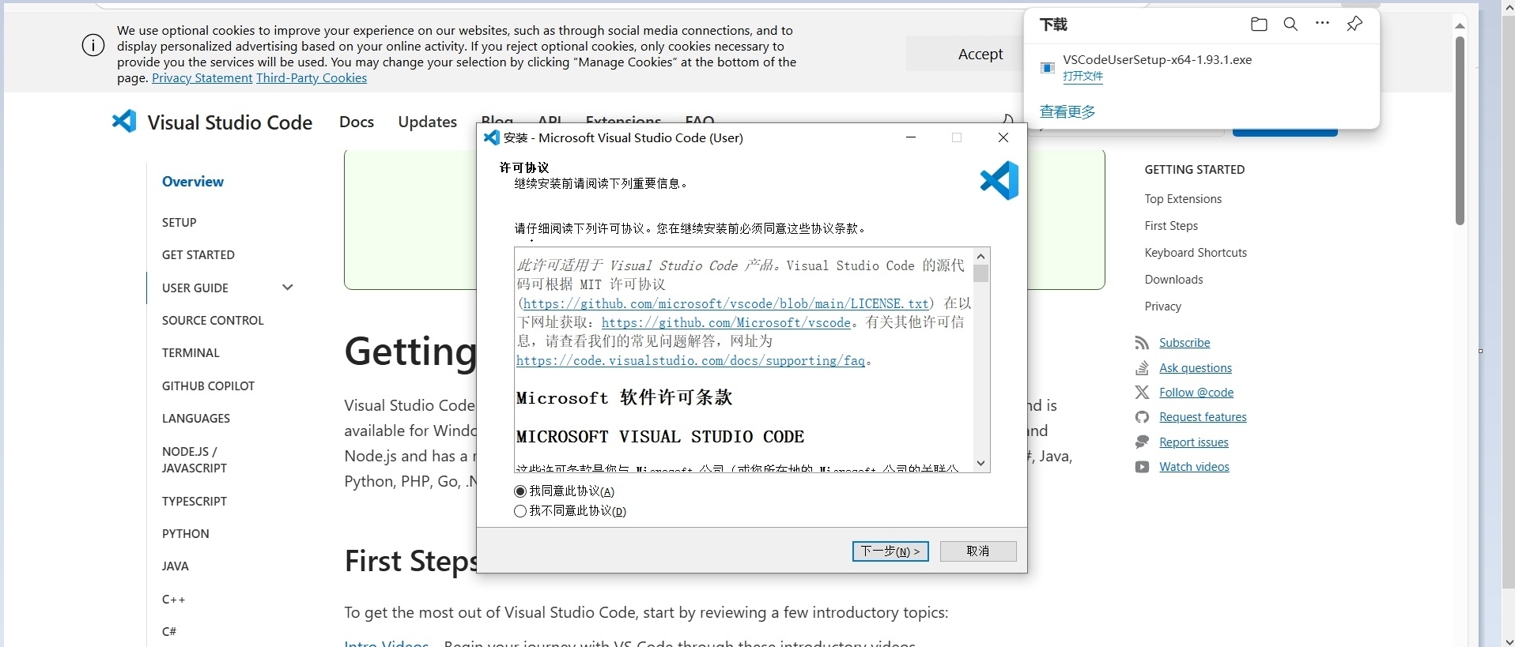1515x647 pixels.
Task: Click Follow @code link
Action: (1196, 393)
